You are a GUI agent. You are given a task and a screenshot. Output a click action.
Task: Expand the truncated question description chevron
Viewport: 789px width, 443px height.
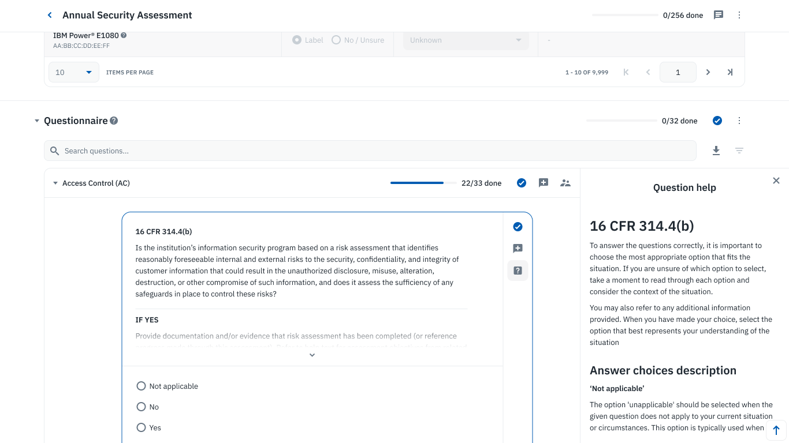tap(312, 355)
